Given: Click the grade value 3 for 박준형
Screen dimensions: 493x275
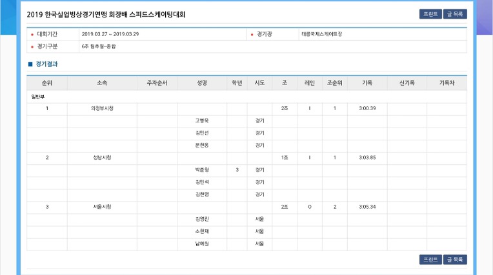Looking at the screenshot, I should [x=237, y=170].
